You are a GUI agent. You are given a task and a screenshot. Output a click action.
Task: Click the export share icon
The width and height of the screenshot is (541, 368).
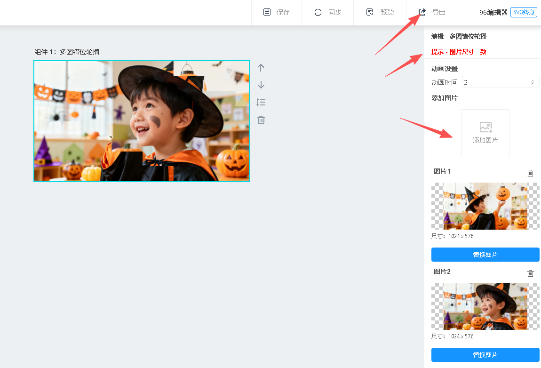422,12
